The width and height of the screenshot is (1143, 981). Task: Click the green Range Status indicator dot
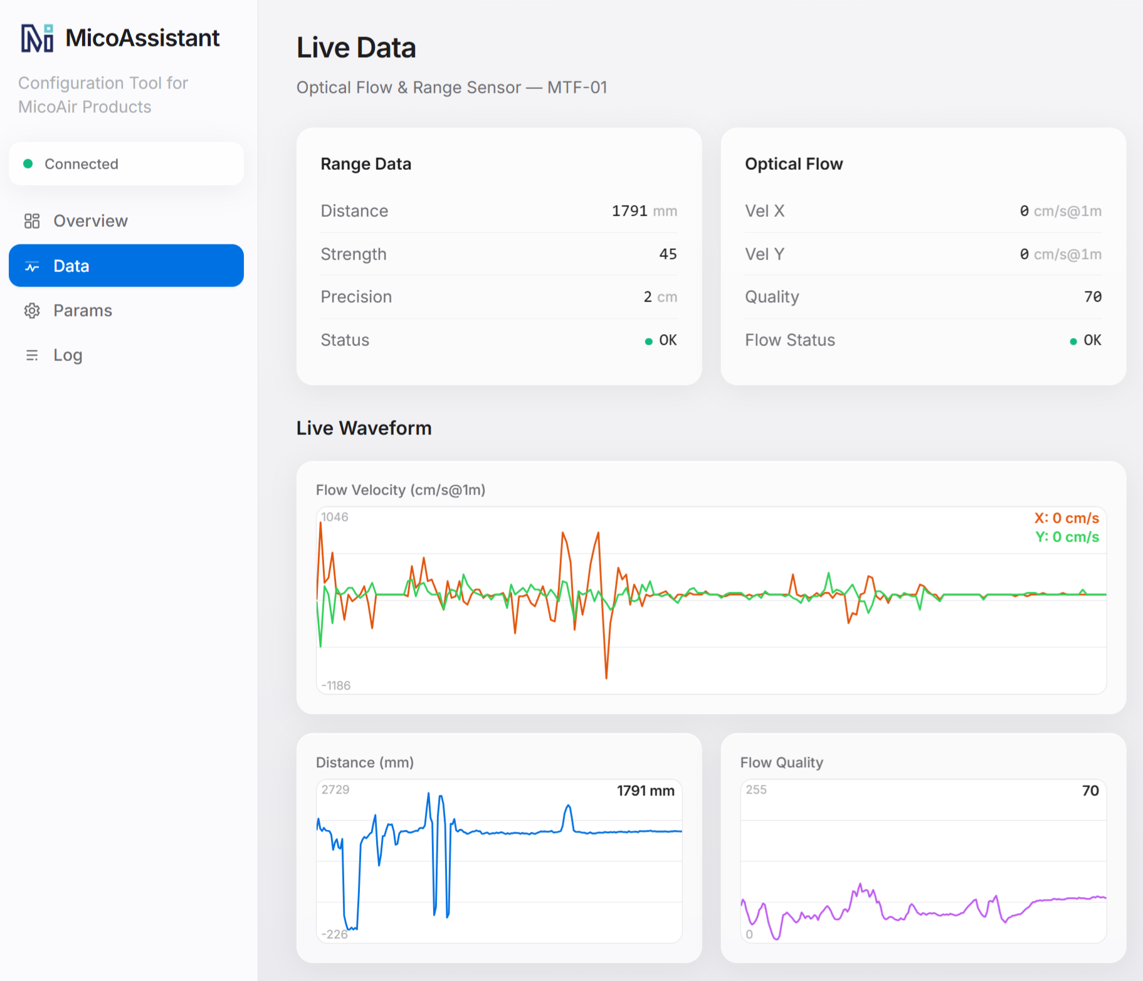point(648,341)
